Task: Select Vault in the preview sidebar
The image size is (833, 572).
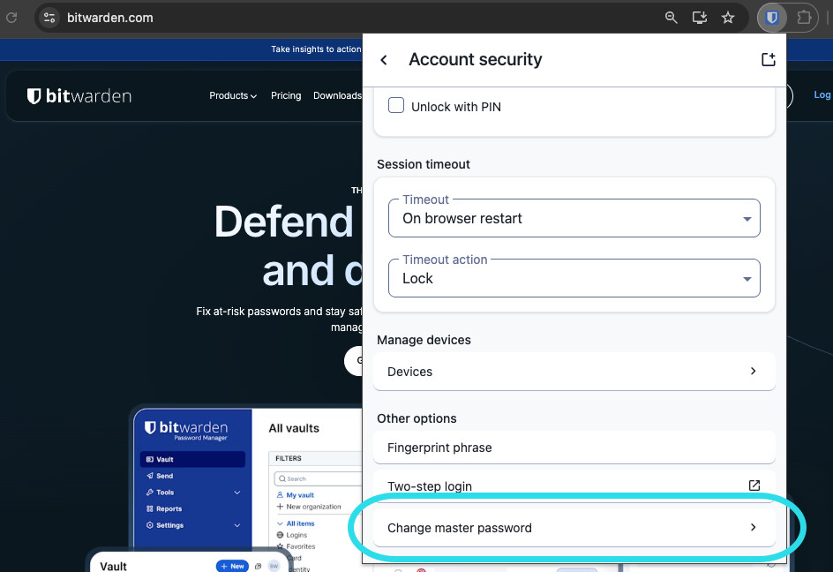Action: (x=192, y=459)
